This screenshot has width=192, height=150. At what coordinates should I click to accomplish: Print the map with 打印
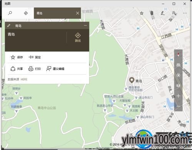(x=35, y=69)
